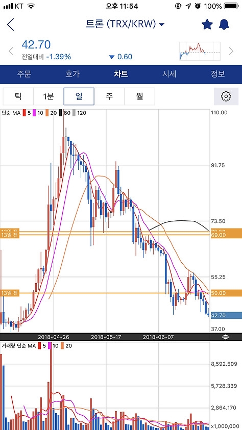Tap the ▼ 0.60 change value

[x=120, y=57]
